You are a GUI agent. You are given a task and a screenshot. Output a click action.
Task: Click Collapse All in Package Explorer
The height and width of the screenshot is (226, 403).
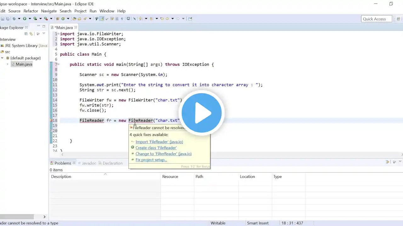(x=26, y=34)
